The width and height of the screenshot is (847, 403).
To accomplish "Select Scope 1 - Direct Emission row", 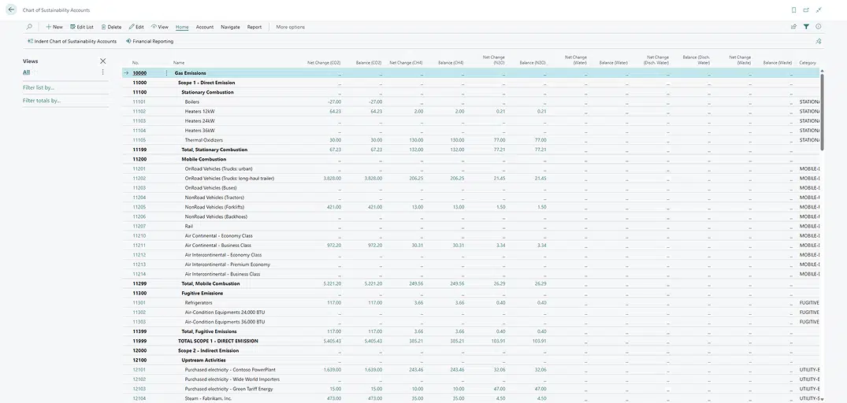I will [x=206, y=83].
